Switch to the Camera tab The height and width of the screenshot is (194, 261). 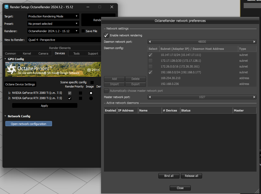click(x=43, y=54)
